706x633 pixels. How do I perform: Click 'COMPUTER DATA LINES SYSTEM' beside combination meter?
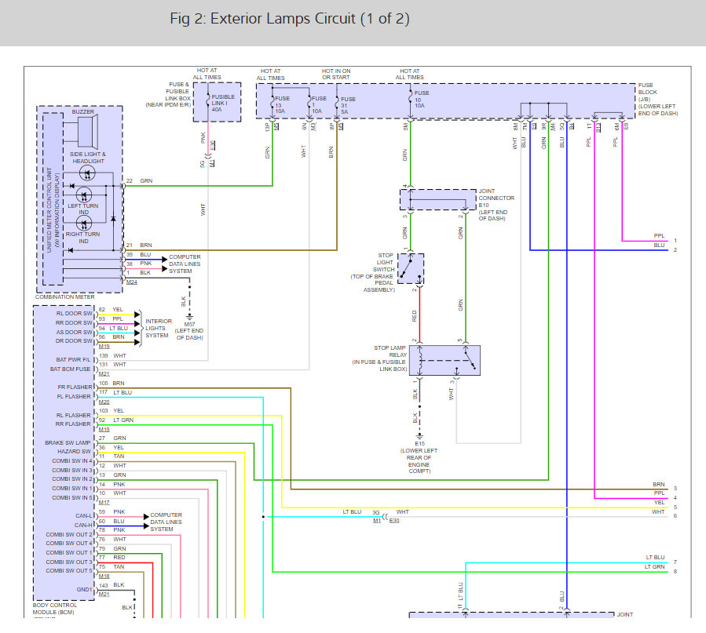[185, 264]
